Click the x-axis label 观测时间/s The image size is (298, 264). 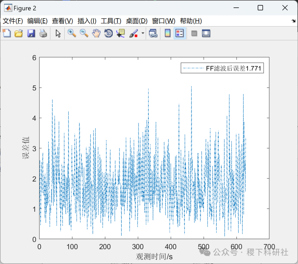point(154,257)
